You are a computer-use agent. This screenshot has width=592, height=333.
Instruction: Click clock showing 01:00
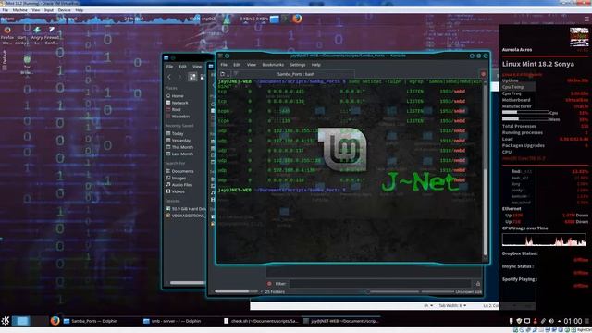[573, 321]
